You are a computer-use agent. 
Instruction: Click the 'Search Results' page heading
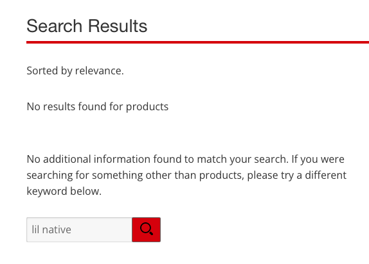coord(87,26)
